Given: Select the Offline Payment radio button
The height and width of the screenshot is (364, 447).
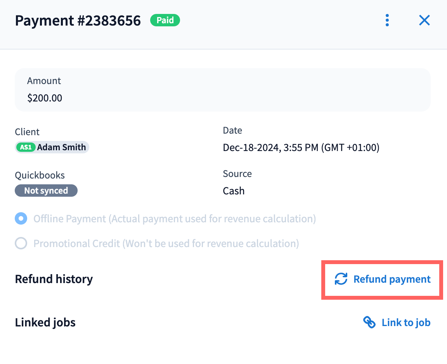Looking at the screenshot, I should [x=21, y=219].
